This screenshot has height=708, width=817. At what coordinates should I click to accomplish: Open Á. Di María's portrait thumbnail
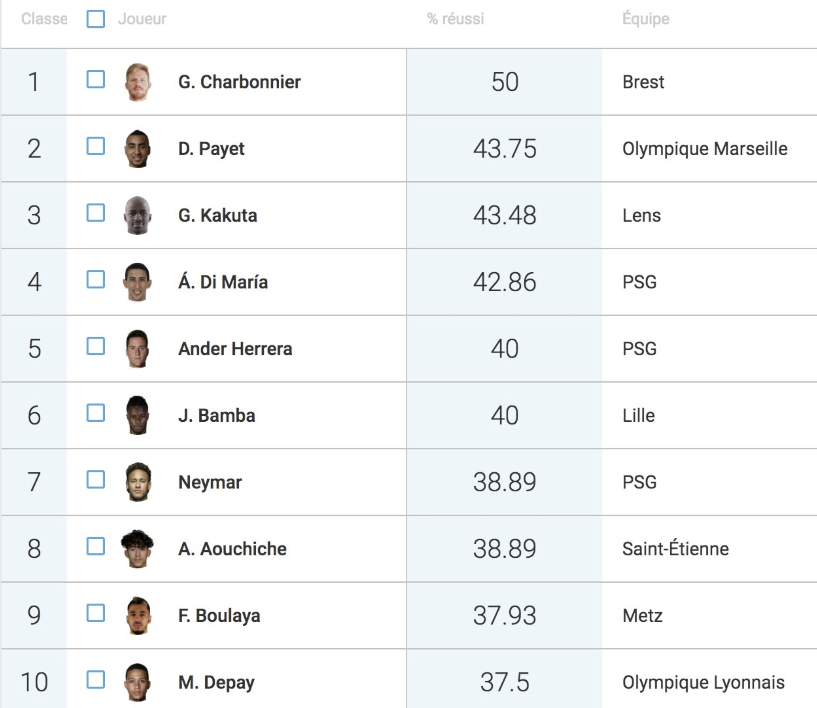(x=137, y=282)
